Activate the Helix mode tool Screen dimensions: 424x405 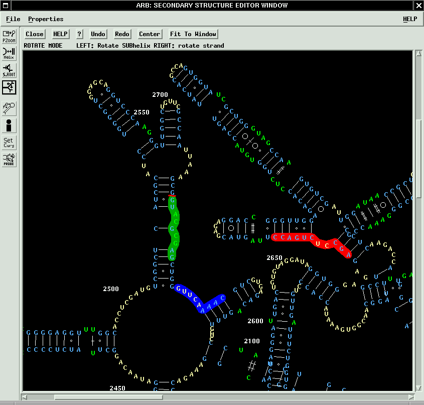pyautogui.click(x=9, y=53)
